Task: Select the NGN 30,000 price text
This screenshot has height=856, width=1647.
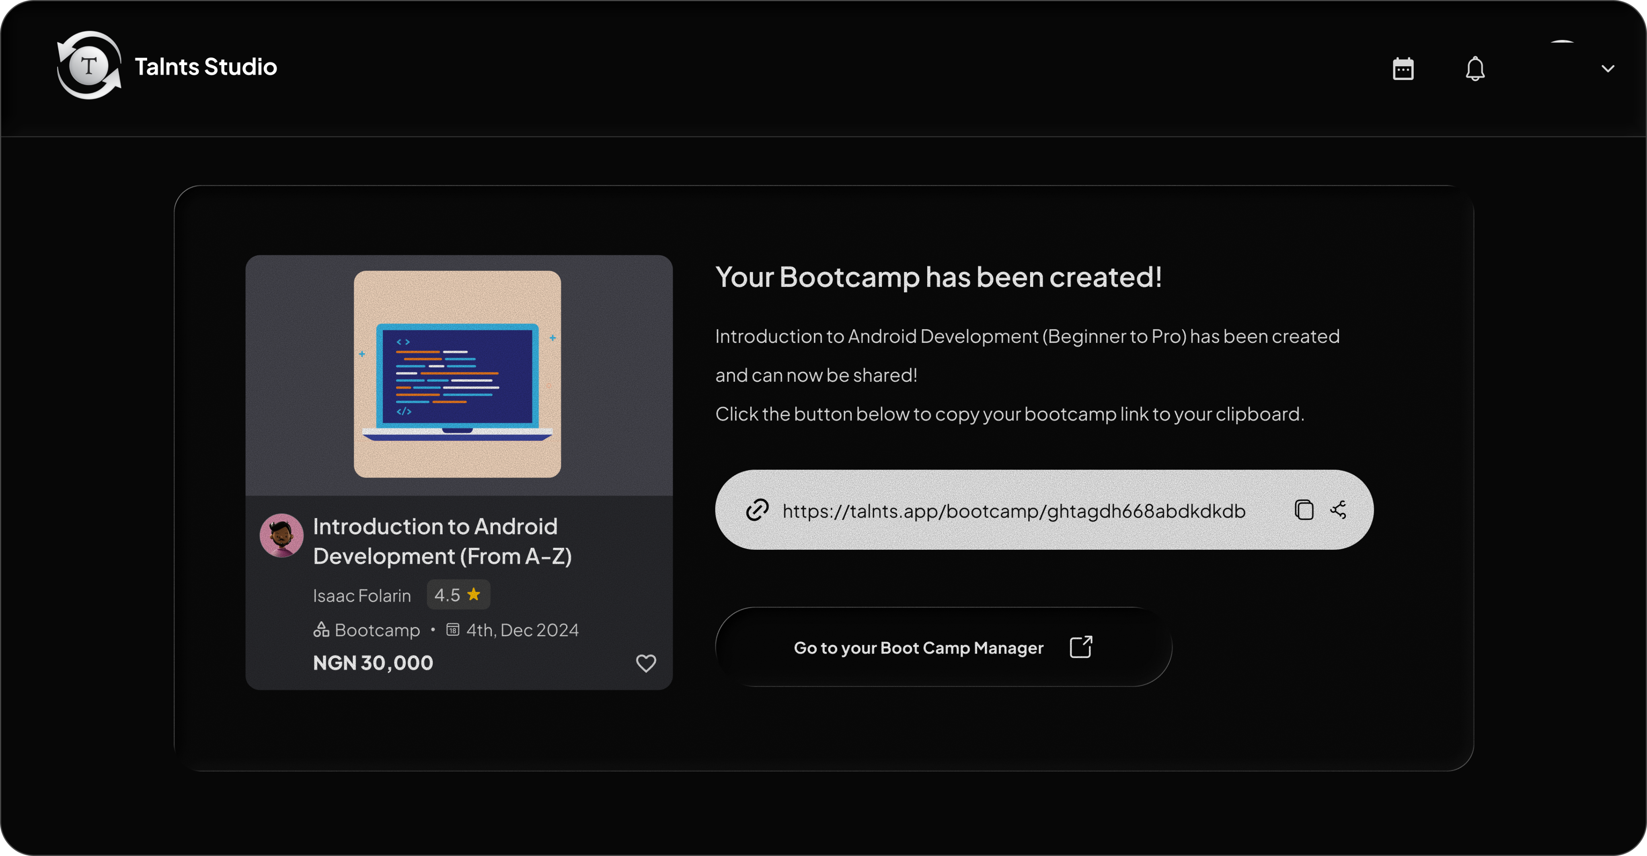Action: (373, 662)
